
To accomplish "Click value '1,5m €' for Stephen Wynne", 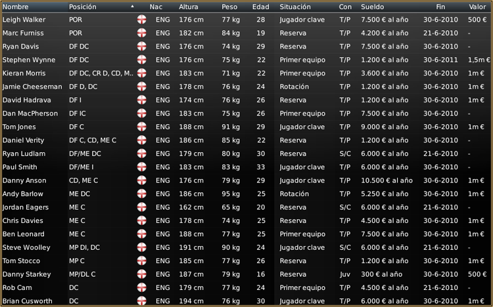I will click(479, 60).
